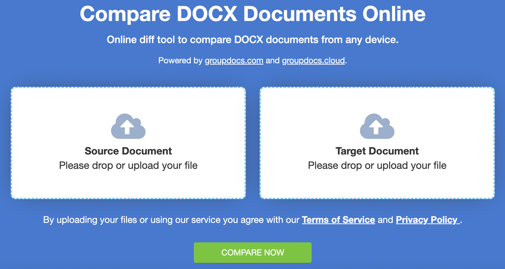
Task: Click the "Target Document" heading text
Action: (x=377, y=151)
